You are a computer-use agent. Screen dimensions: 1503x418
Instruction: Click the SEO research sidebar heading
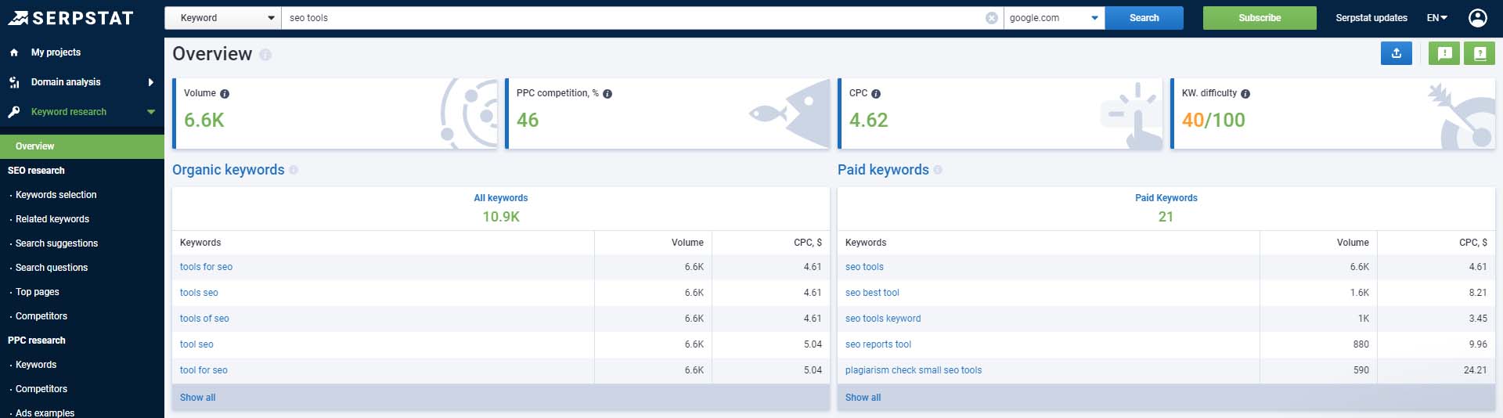(36, 171)
